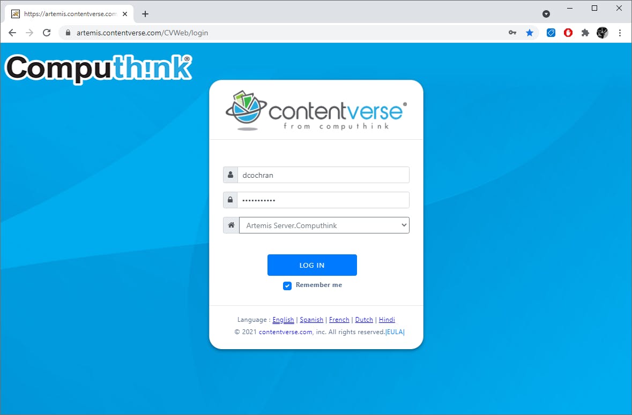Open a new tab with plus icon
The height and width of the screenshot is (415, 632).
point(145,14)
